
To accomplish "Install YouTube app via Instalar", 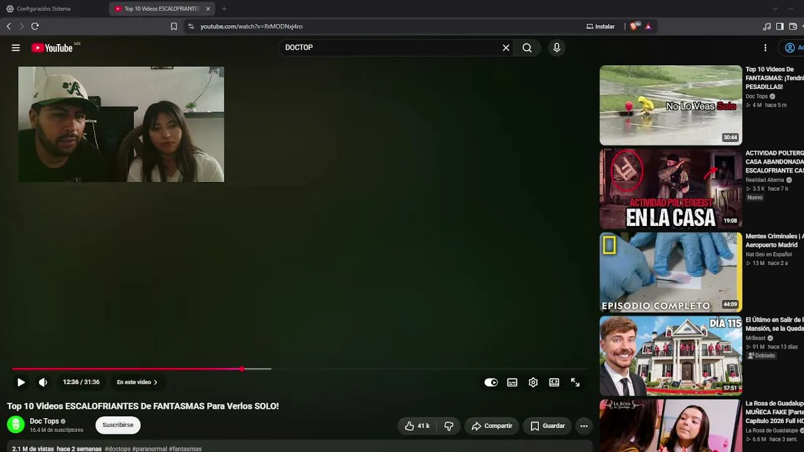I will pyautogui.click(x=600, y=26).
